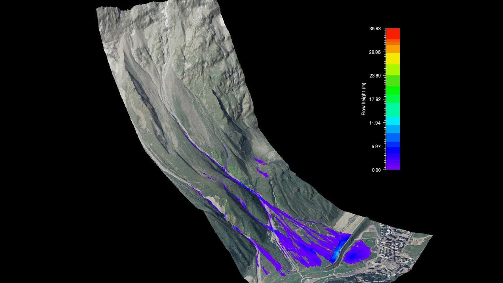Click the "Flow height (m)" legend title
Screen dimensions: 503x283
[x=363, y=99]
